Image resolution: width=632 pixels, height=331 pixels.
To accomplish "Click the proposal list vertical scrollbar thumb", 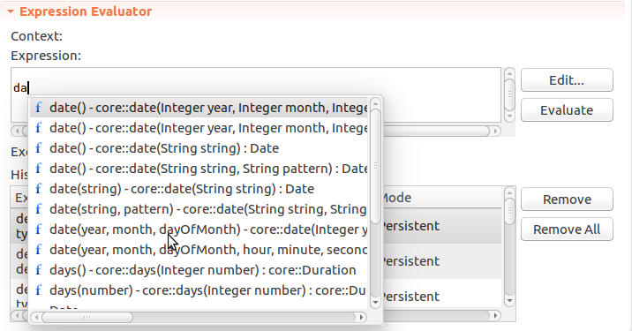I will point(375,166).
